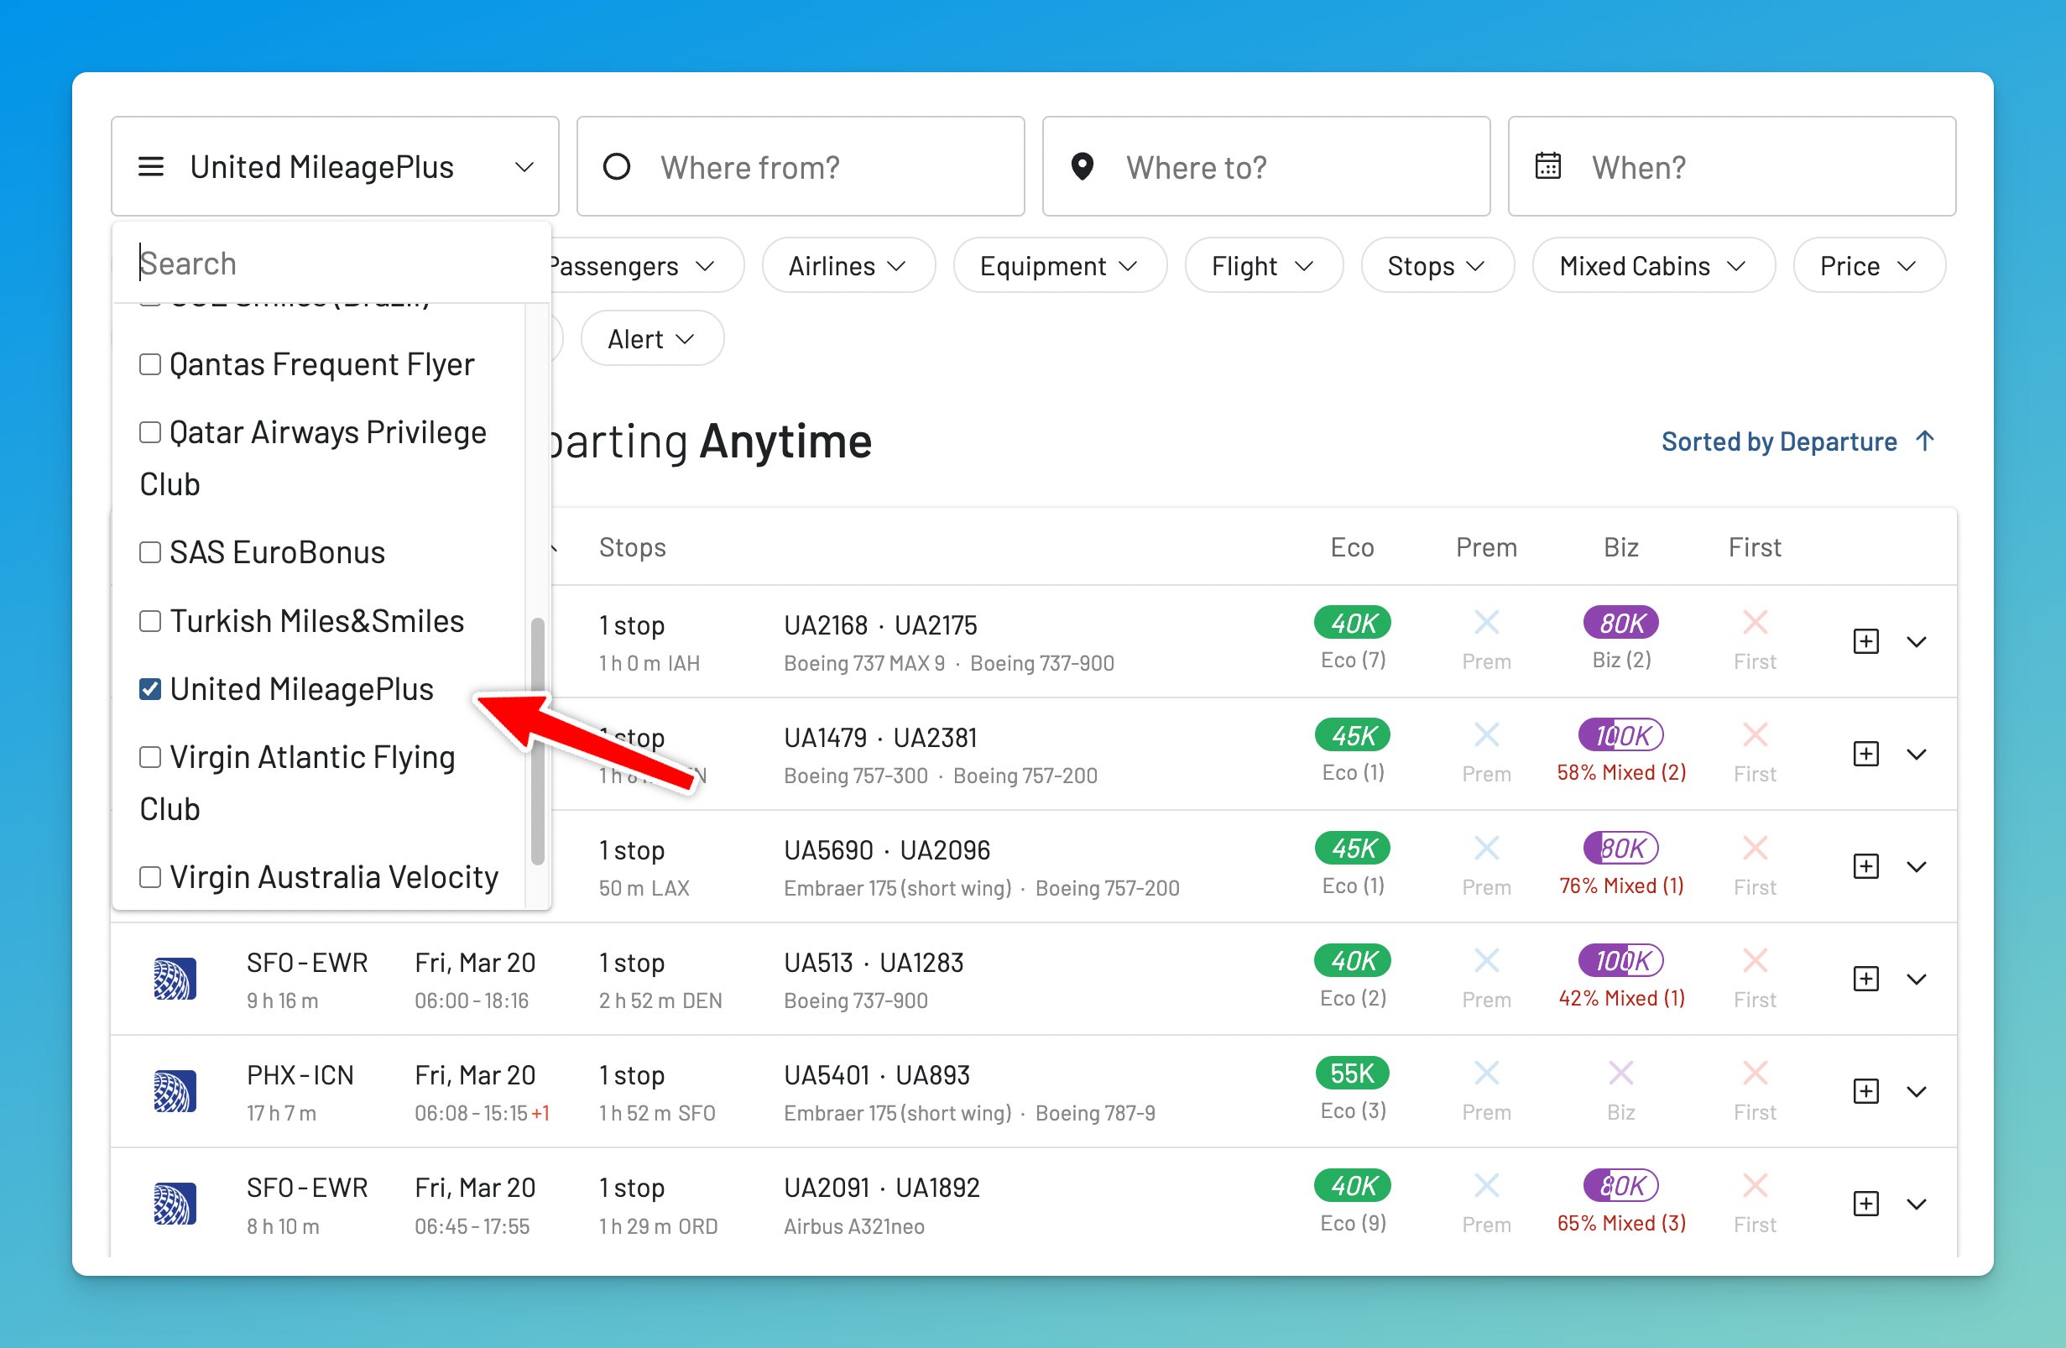Click the circle icon in Where from field

pyautogui.click(x=616, y=167)
